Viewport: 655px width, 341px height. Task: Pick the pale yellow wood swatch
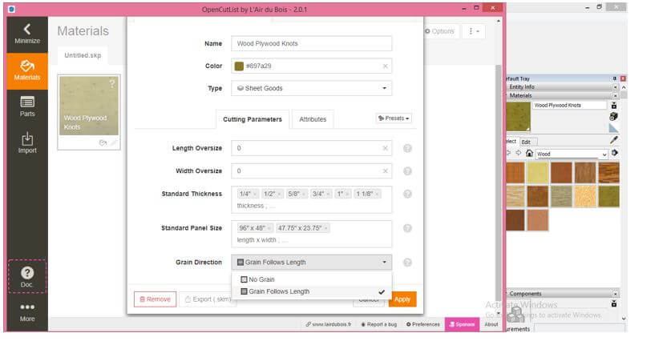[x=537, y=173]
